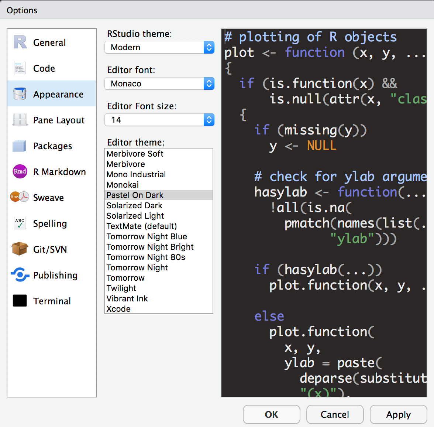
Task: Click the Pane Layout grid icon
Action: click(20, 120)
